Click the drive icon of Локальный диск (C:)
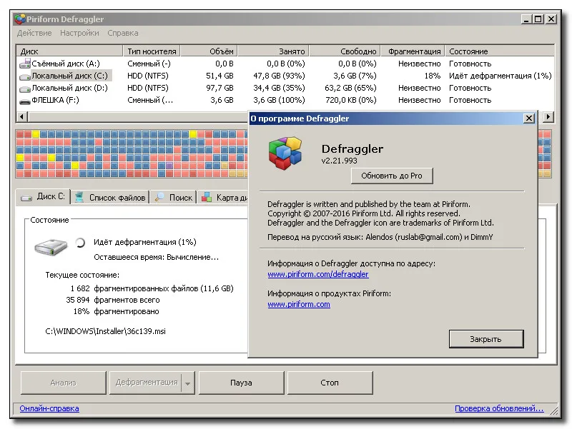The height and width of the screenshot is (429, 572). pos(25,76)
